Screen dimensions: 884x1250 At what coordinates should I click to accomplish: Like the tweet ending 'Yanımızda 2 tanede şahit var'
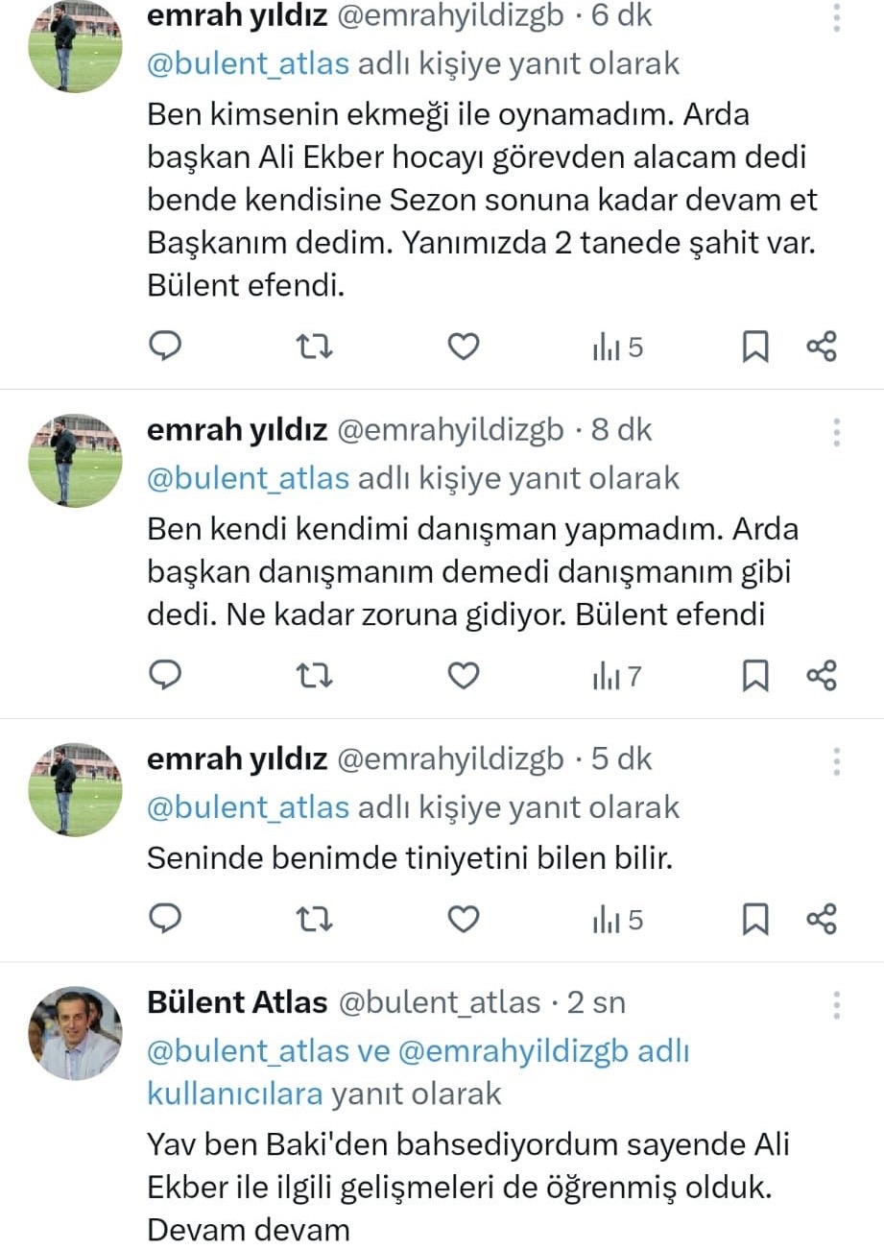click(x=464, y=346)
